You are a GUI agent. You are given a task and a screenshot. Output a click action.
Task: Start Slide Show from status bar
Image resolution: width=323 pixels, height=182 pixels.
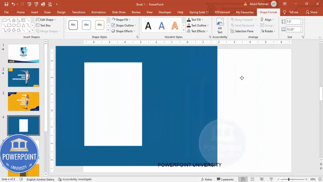[271, 179]
